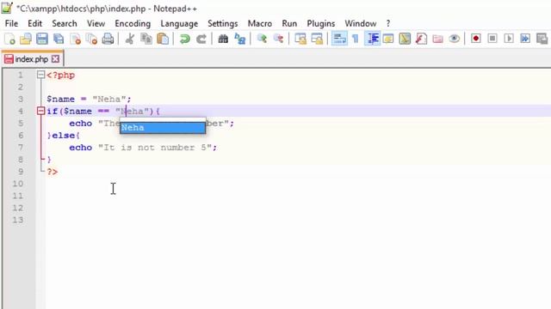Toggle monitoring eye icon
The image size is (551, 309).
pos(454,39)
